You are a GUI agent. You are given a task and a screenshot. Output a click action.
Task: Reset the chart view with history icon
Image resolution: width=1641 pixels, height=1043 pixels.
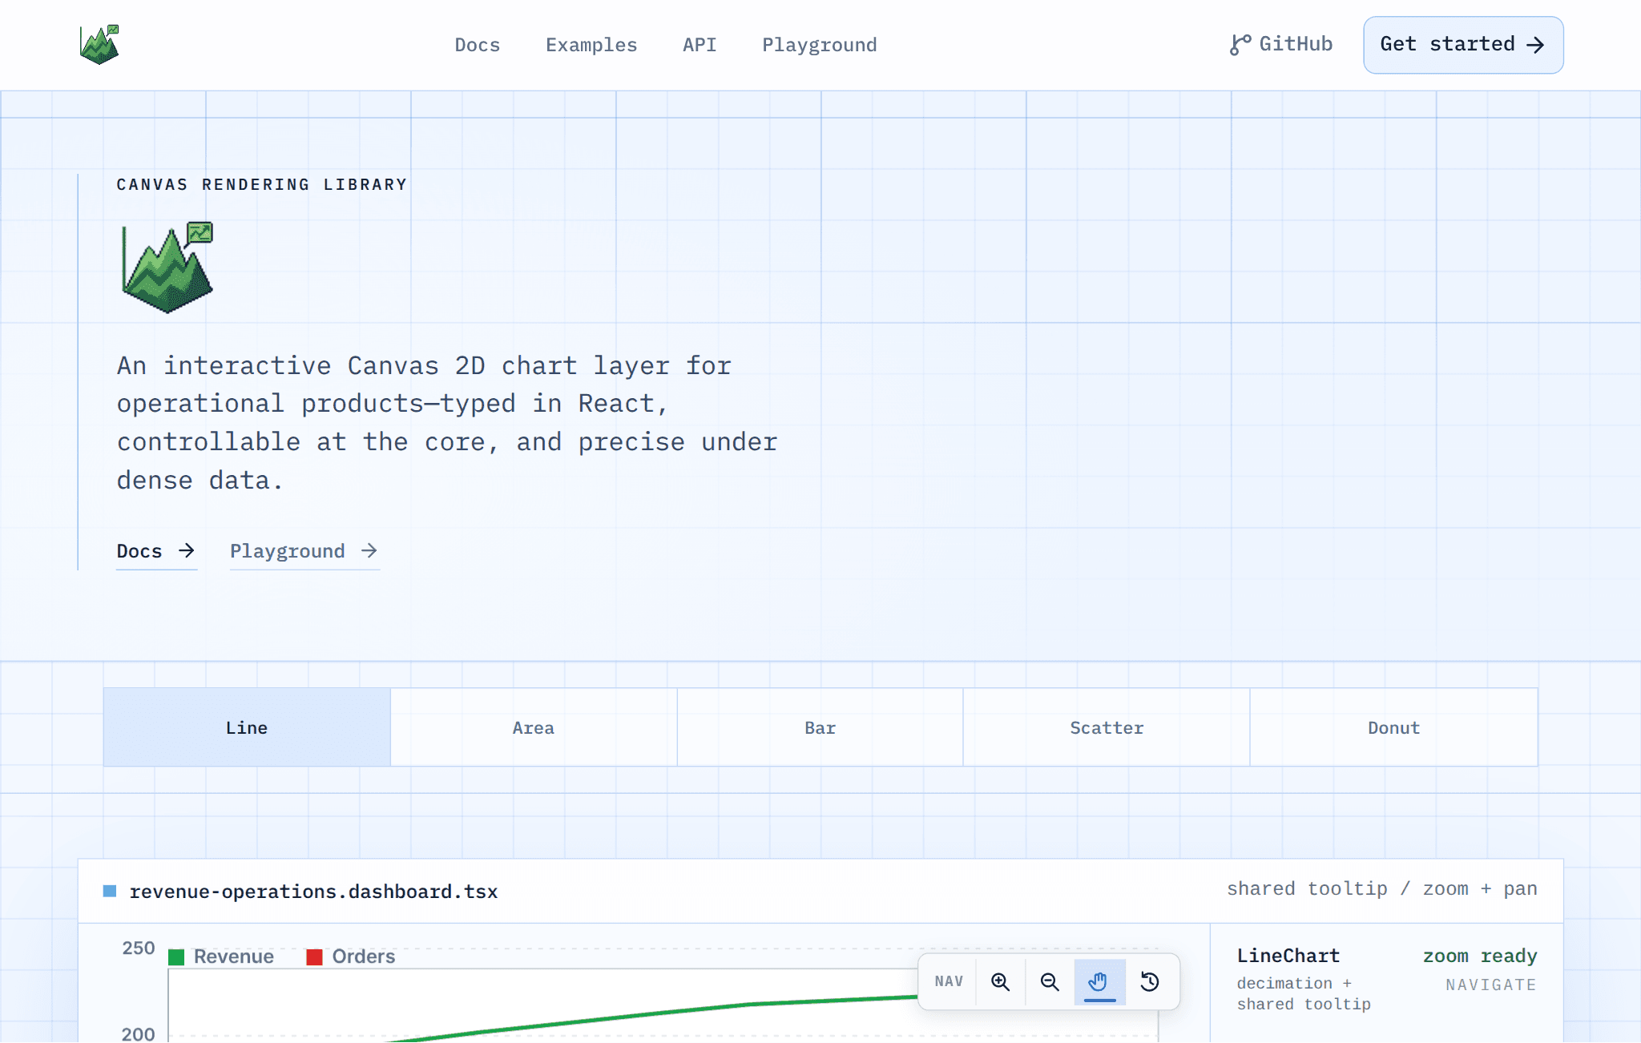pyautogui.click(x=1150, y=981)
